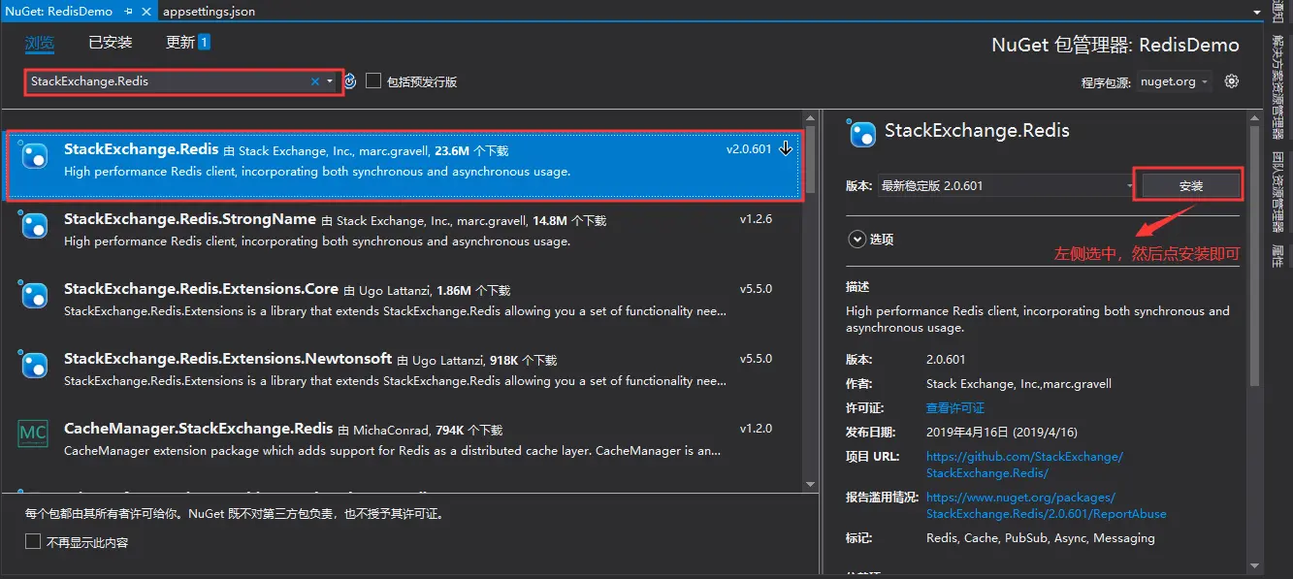Open the ReportAbuse nuget.org link

1047,505
